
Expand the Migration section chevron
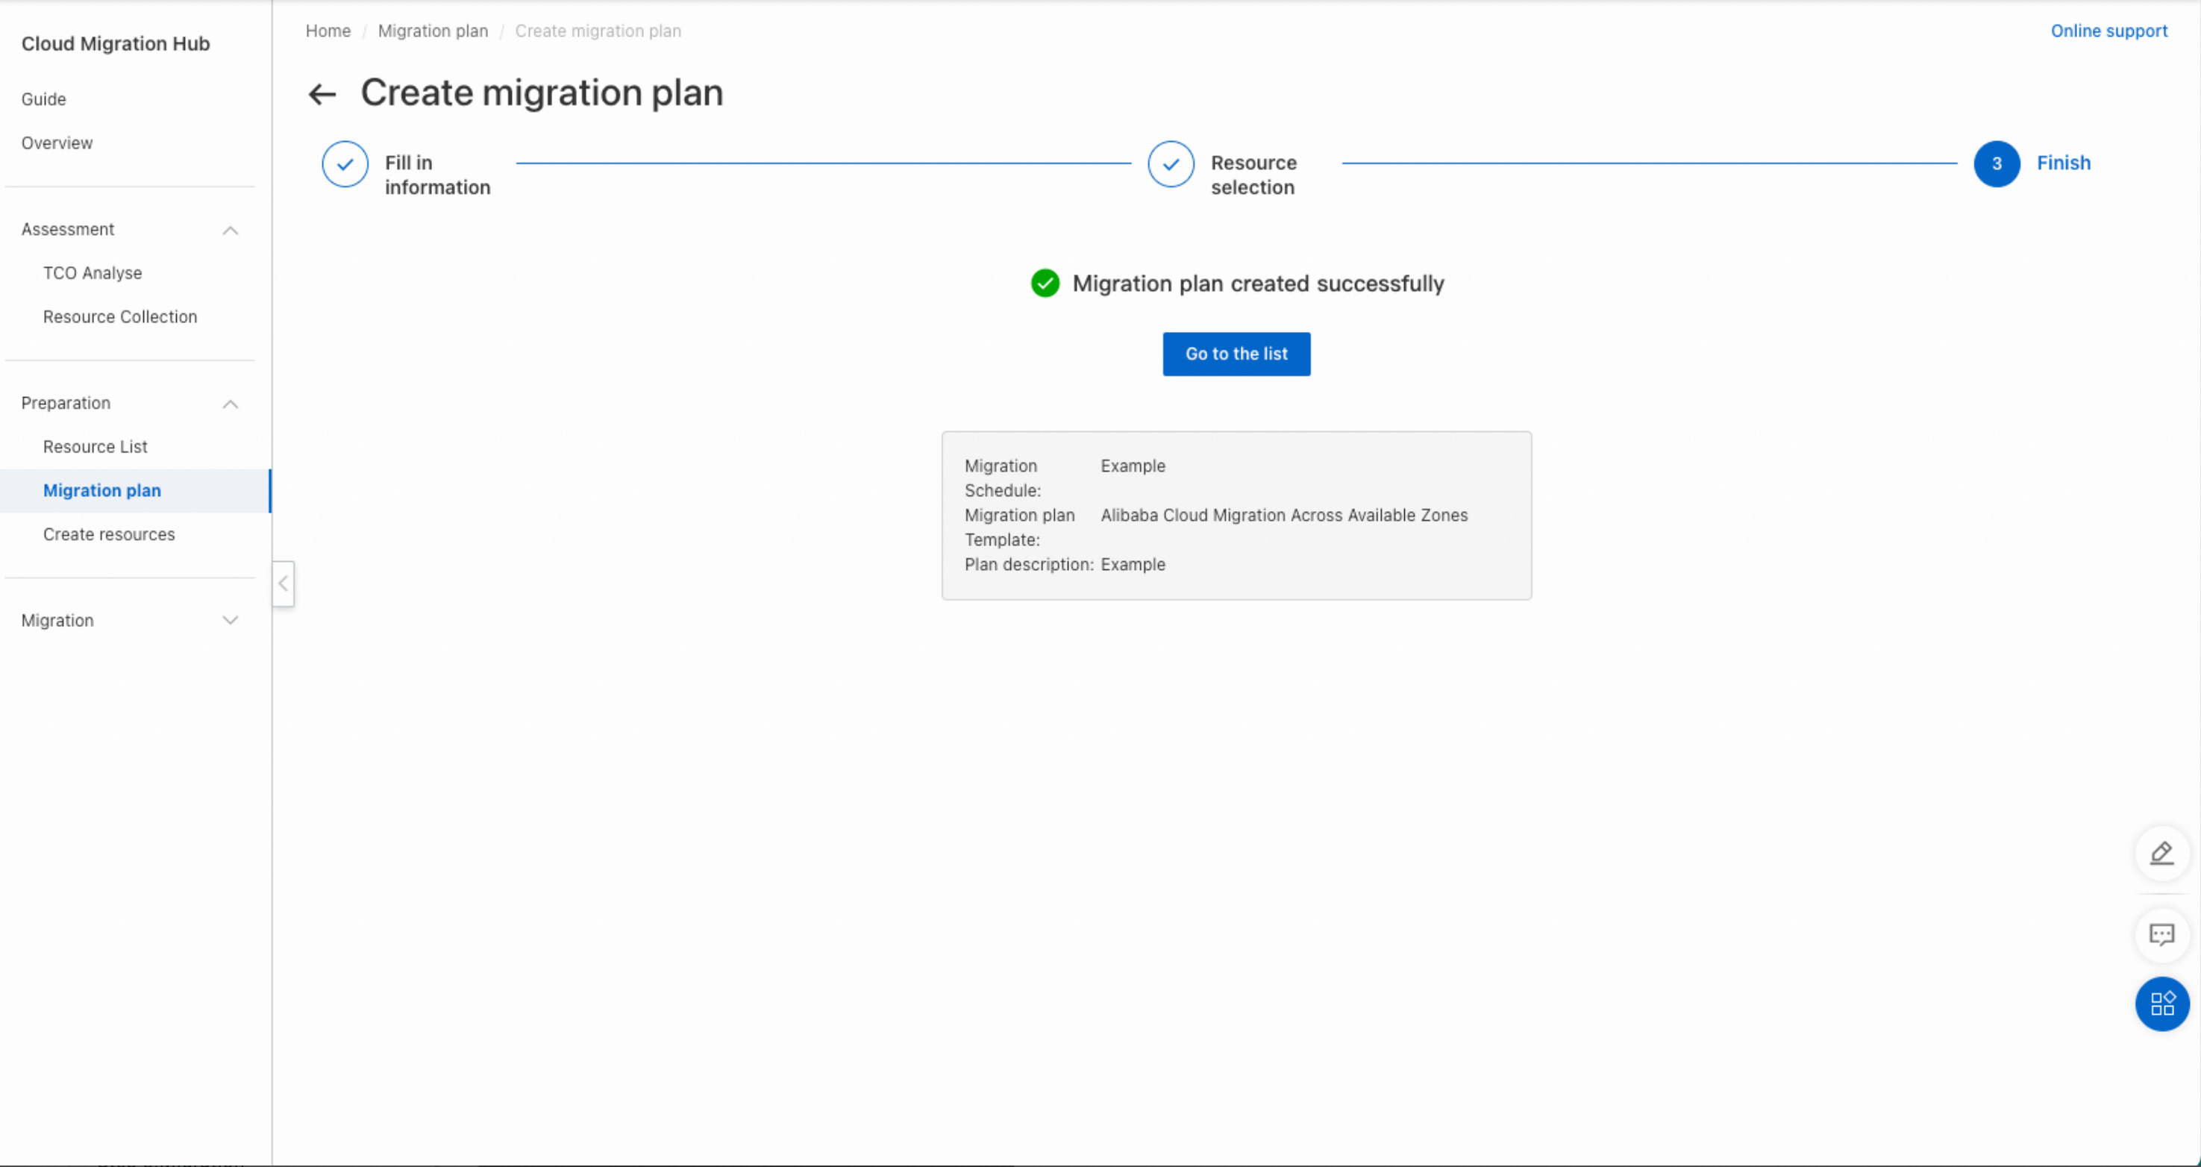pos(230,621)
